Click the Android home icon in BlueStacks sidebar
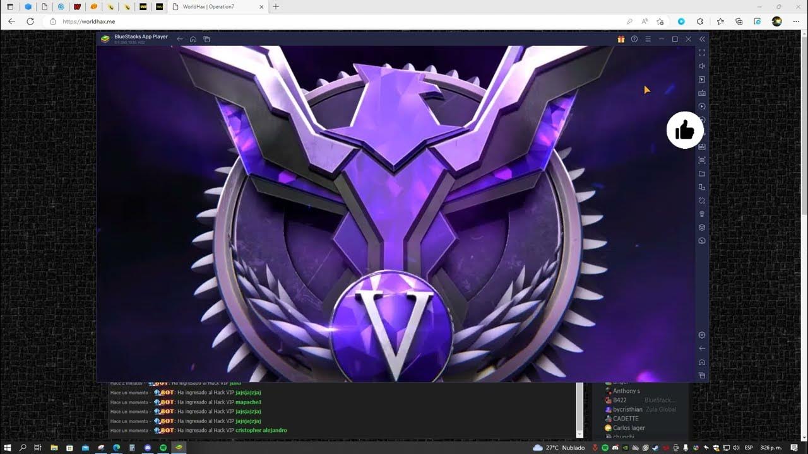Viewport: 808px width, 454px height. [702, 362]
